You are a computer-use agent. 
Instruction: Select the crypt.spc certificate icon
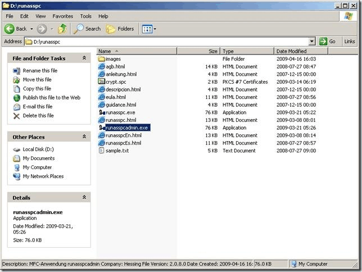[x=101, y=81]
